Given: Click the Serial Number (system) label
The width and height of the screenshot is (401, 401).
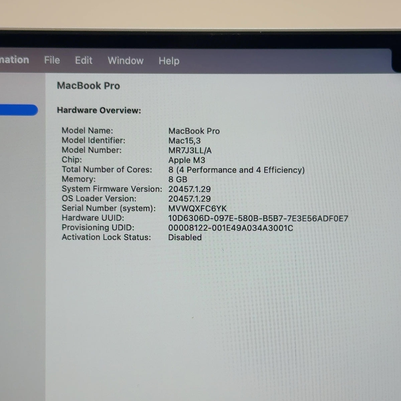Looking at the screenshot, I should point(109,208).
